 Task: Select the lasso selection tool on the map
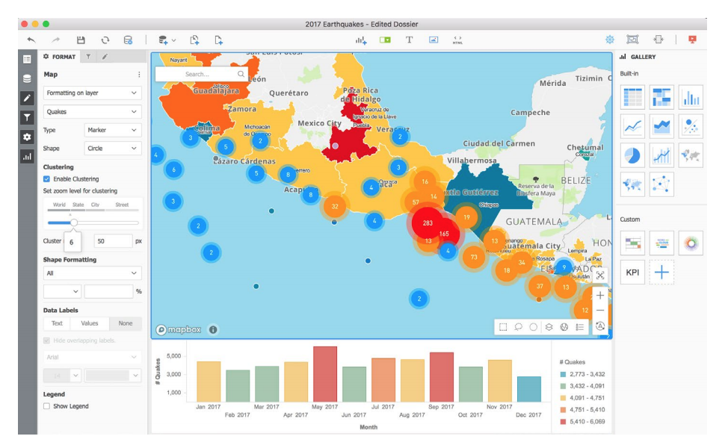[x=519, y=327]
